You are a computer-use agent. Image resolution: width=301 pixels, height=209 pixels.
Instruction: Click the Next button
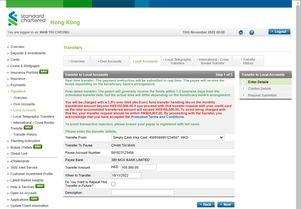pos(226,204)
